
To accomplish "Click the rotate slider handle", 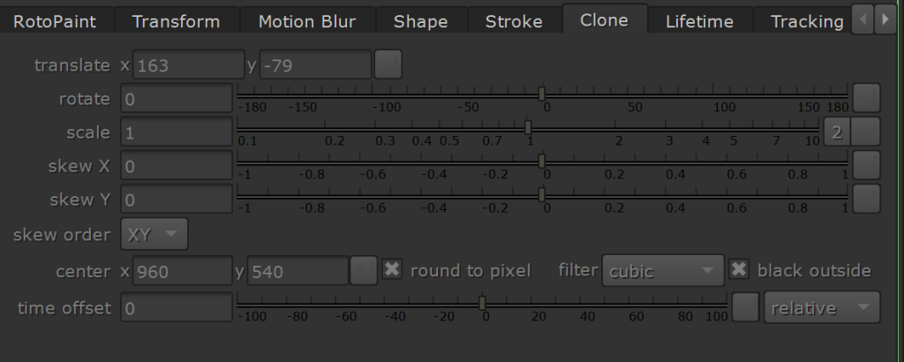I will (x=541, y=94).
